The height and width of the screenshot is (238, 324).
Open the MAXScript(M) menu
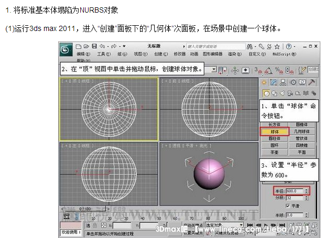[284, 54]
